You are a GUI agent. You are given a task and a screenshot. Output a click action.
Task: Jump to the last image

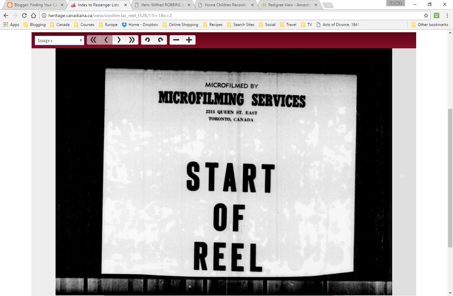[x=132, y=40]
